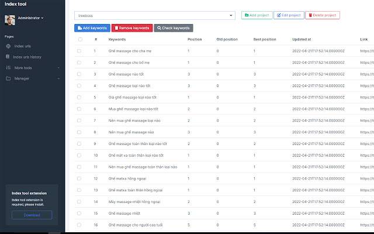
Task: Click keyword Ghế mát xa toàn thân loại nào tốt
Action: 136,156
